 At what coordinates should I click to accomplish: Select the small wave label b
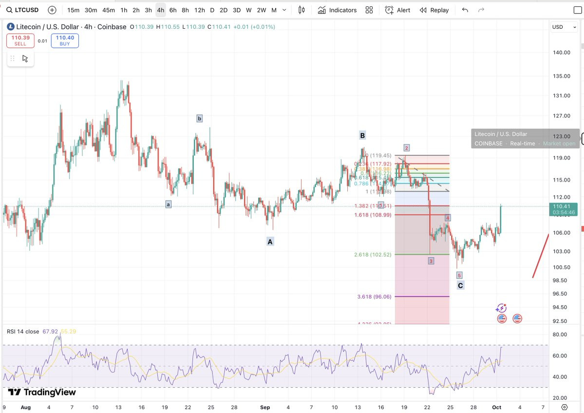tap(199, 118)
